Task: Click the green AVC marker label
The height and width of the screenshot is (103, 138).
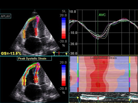Action: coord(102,15)
